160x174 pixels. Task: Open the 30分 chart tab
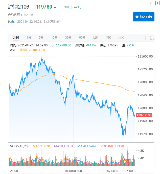pyautogui.click(x=68, y=38)
